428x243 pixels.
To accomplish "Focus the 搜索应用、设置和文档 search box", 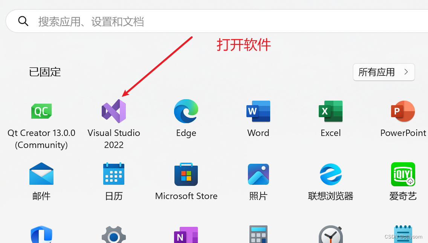I will click(x=217, y=21).
